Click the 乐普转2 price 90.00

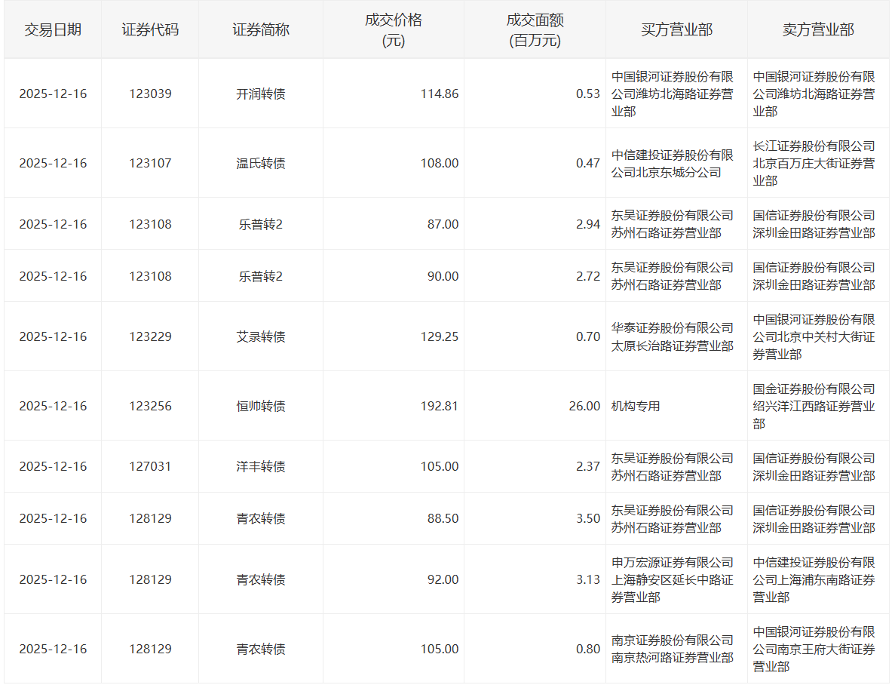(443, 276)
